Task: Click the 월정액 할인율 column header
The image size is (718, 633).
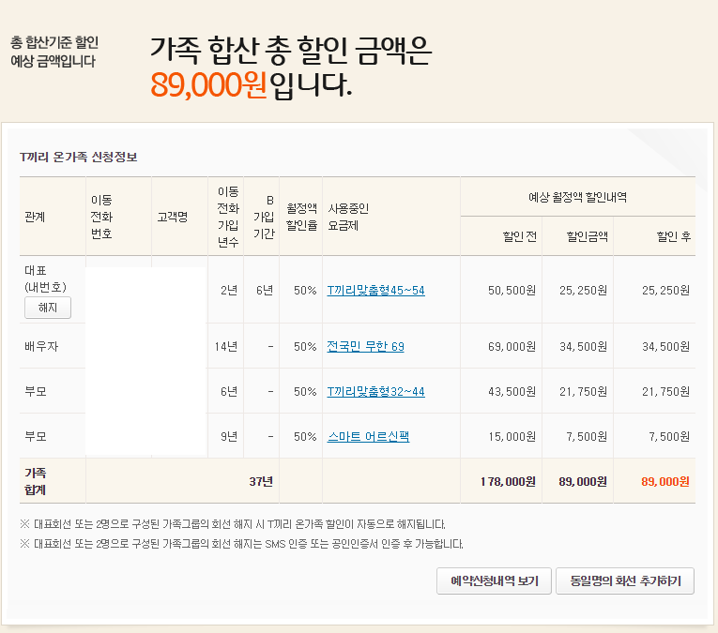Action: 301,217
